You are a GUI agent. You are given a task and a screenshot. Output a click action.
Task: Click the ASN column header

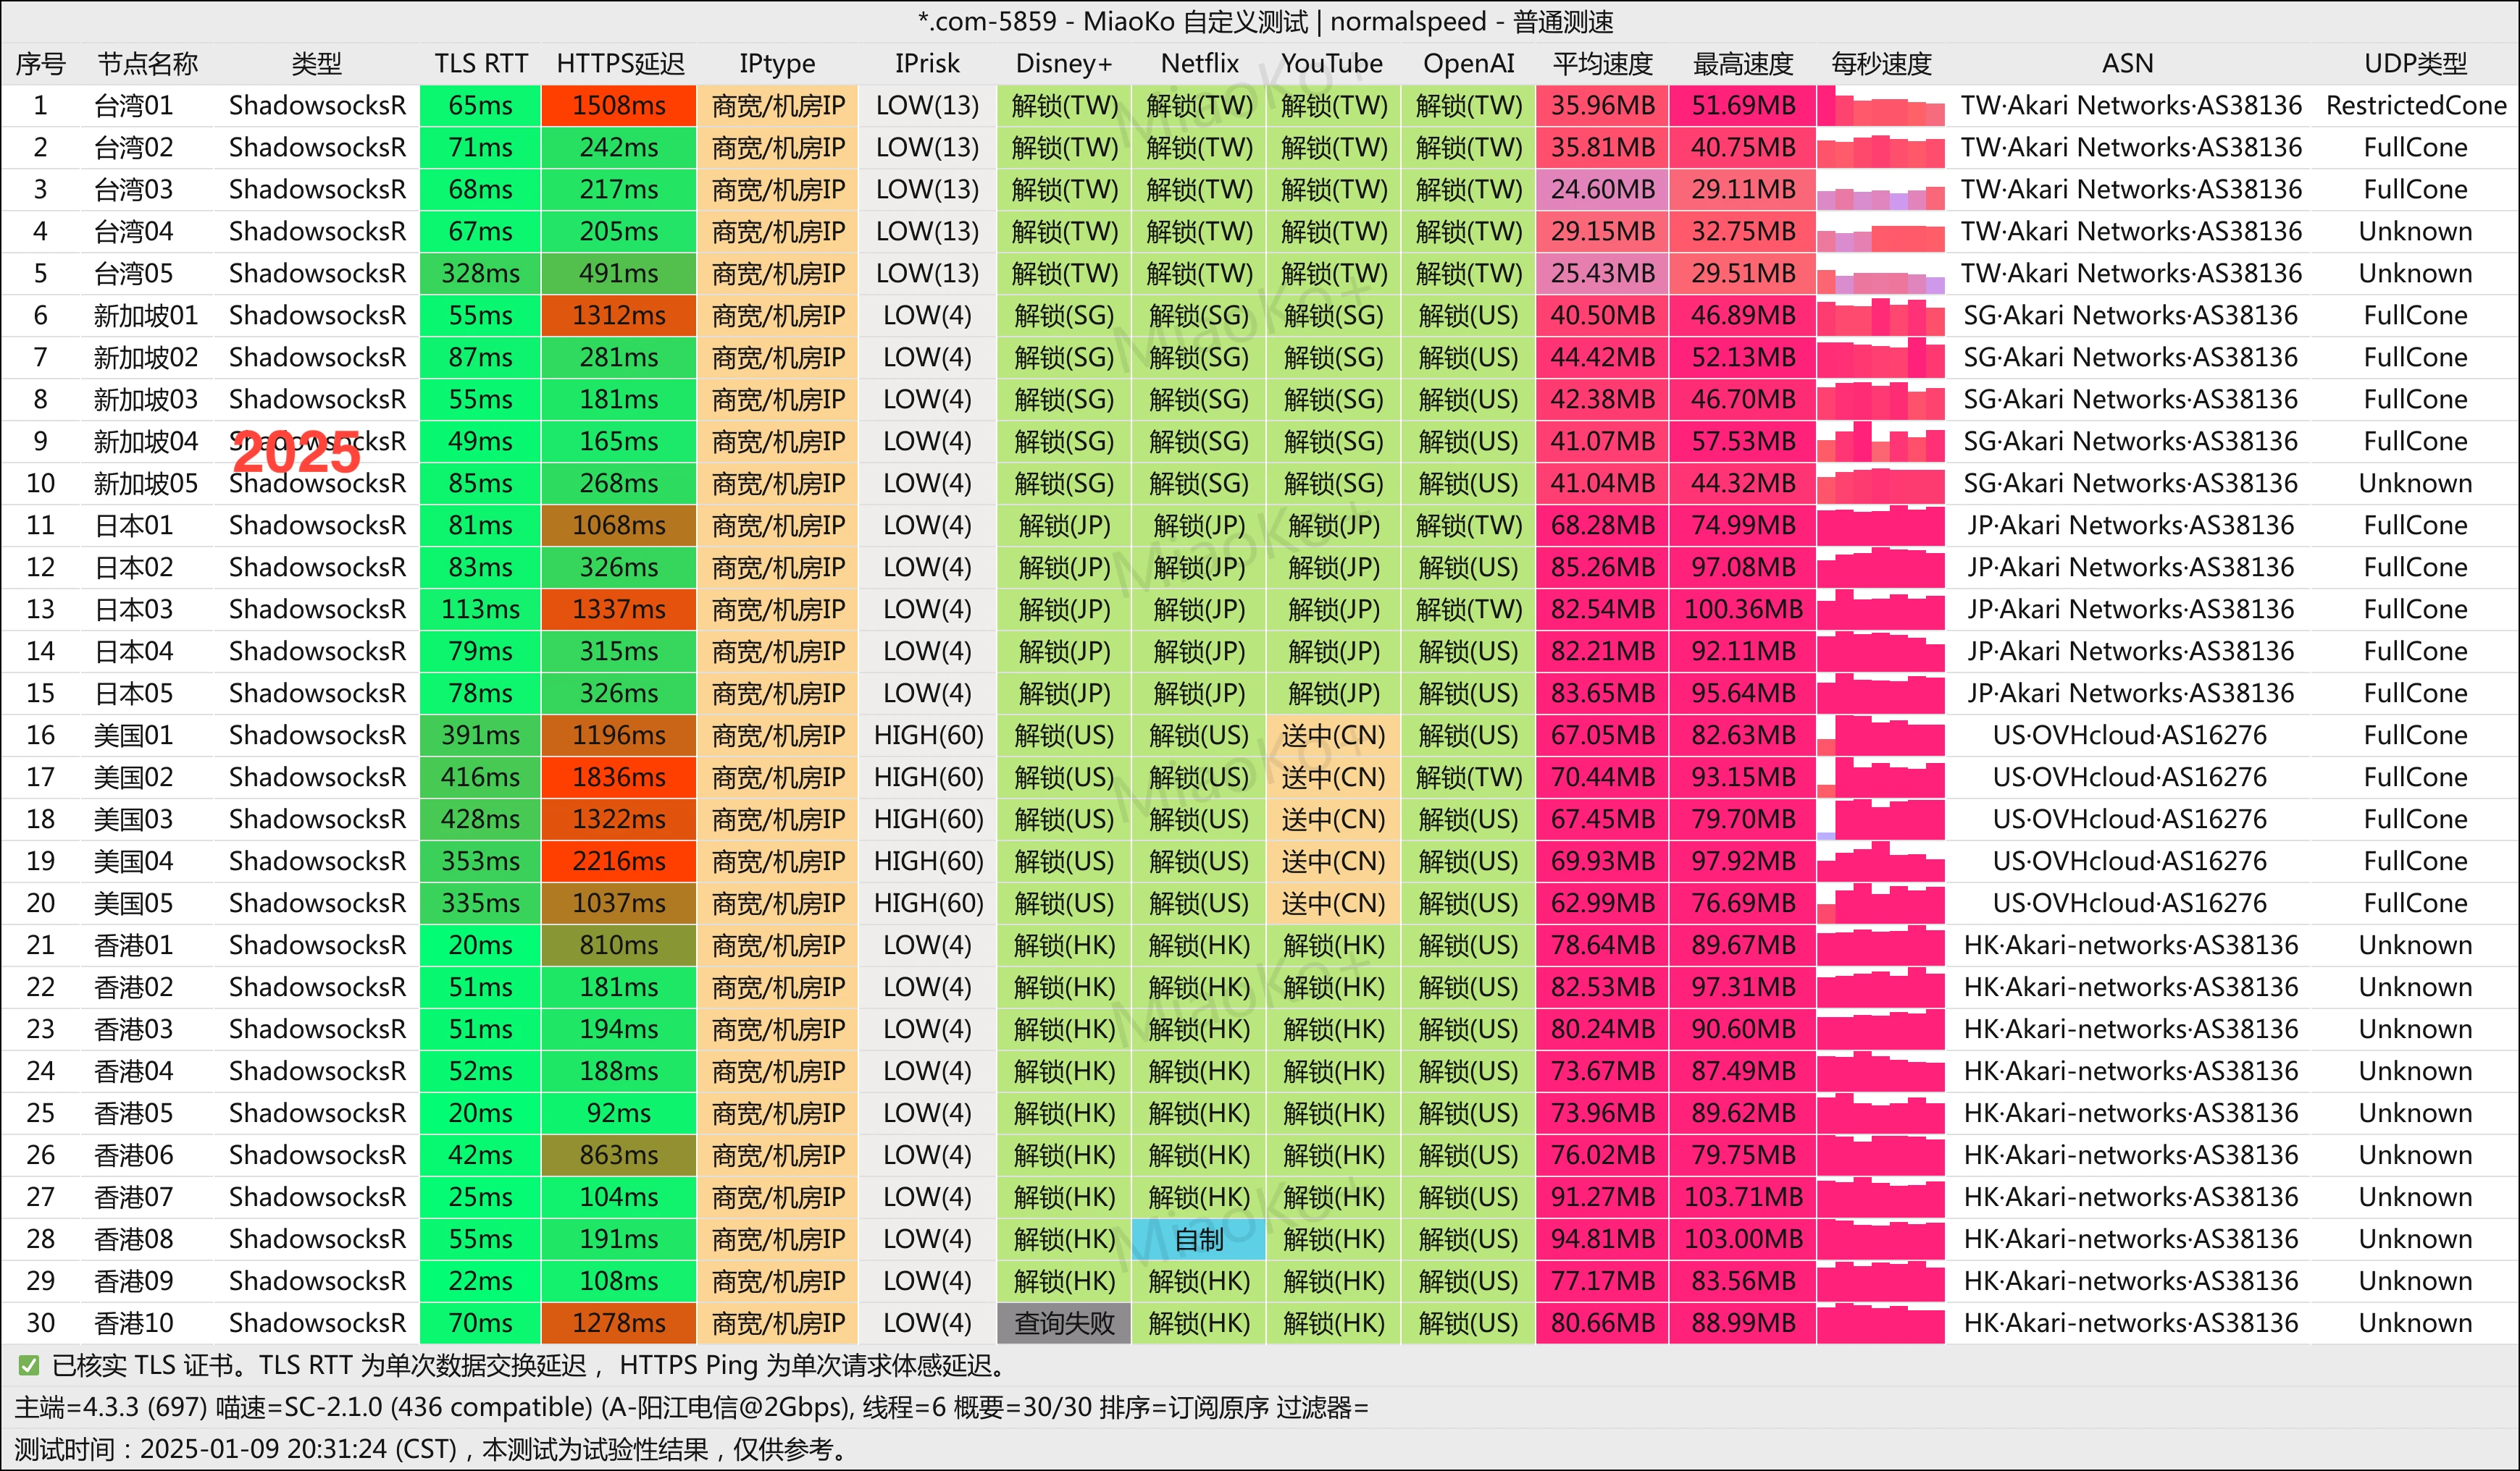2127,64
